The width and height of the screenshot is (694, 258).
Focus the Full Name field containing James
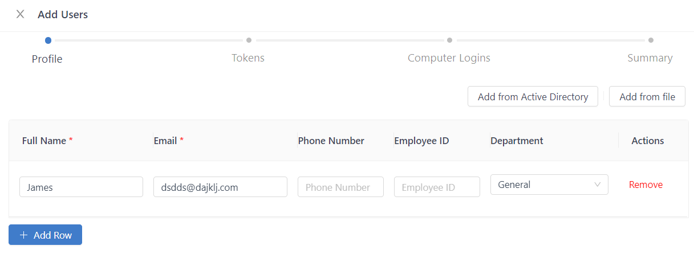click(x=81, y=187)
